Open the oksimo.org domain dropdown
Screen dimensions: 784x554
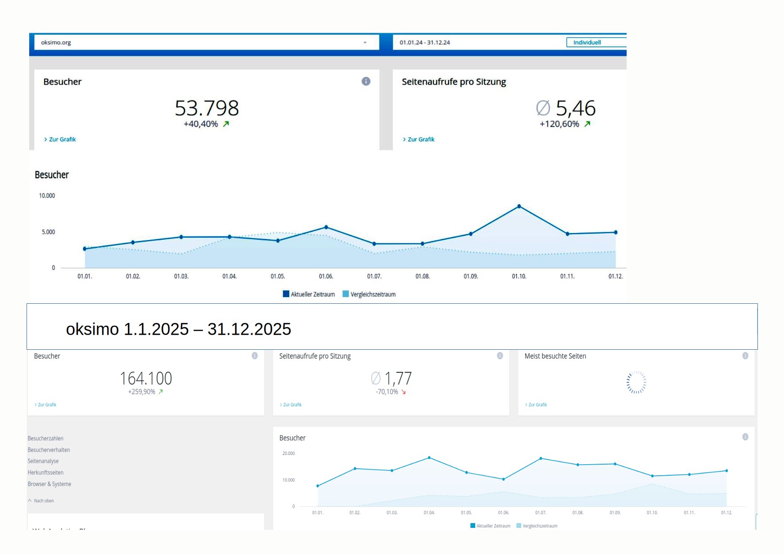coord(365,43)
